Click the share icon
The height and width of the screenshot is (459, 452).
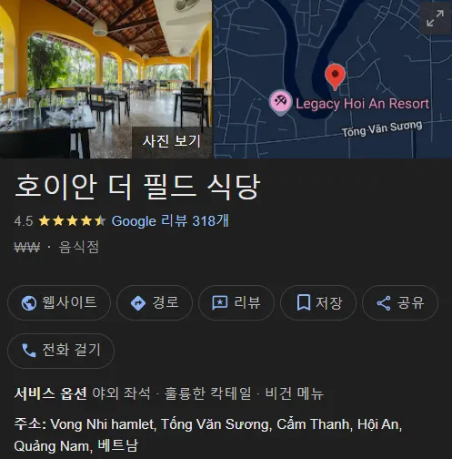[384, 303]
